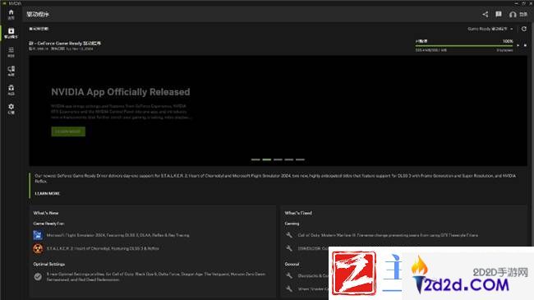
Task: Click first wrench icon under General
Action: [289, 275]
